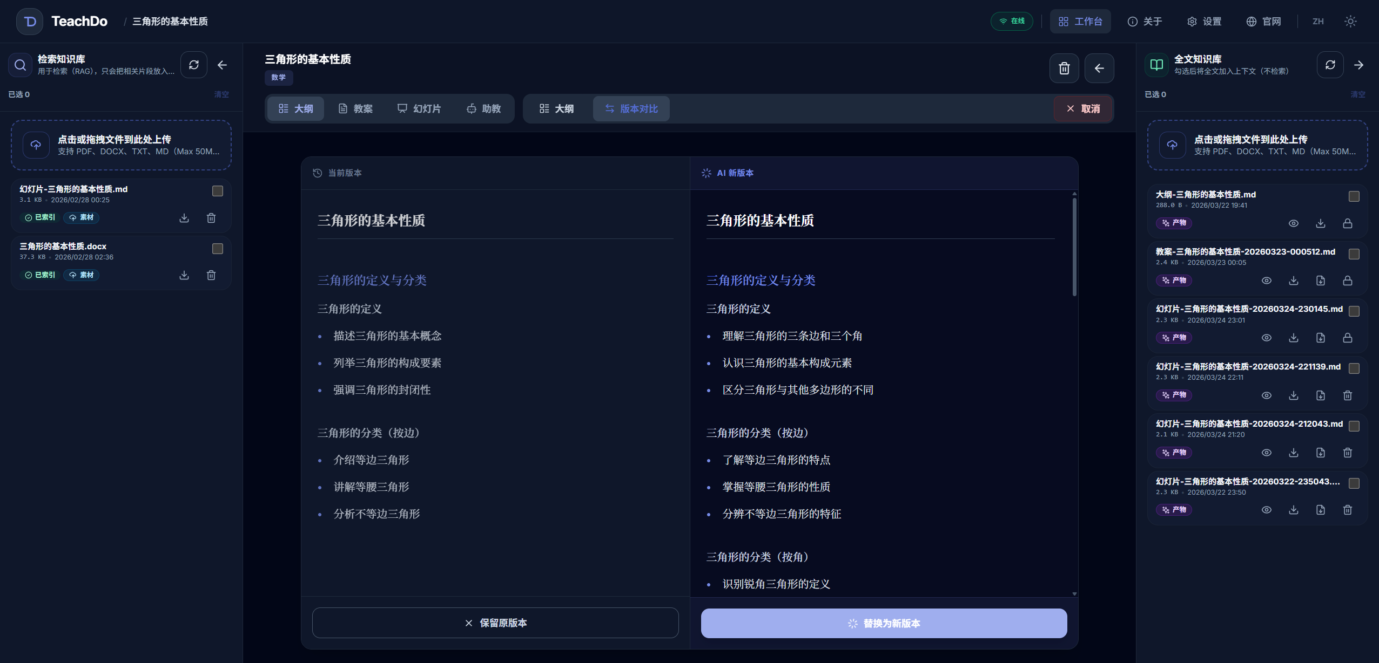Viewport: 1379px width, 663px height.
Task: Click the 替换为新版本 button
Action: point(883,623)
